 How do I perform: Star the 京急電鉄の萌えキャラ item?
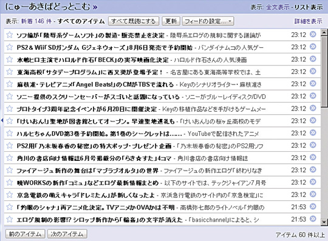pyautogui.click(x=9, y=195)
